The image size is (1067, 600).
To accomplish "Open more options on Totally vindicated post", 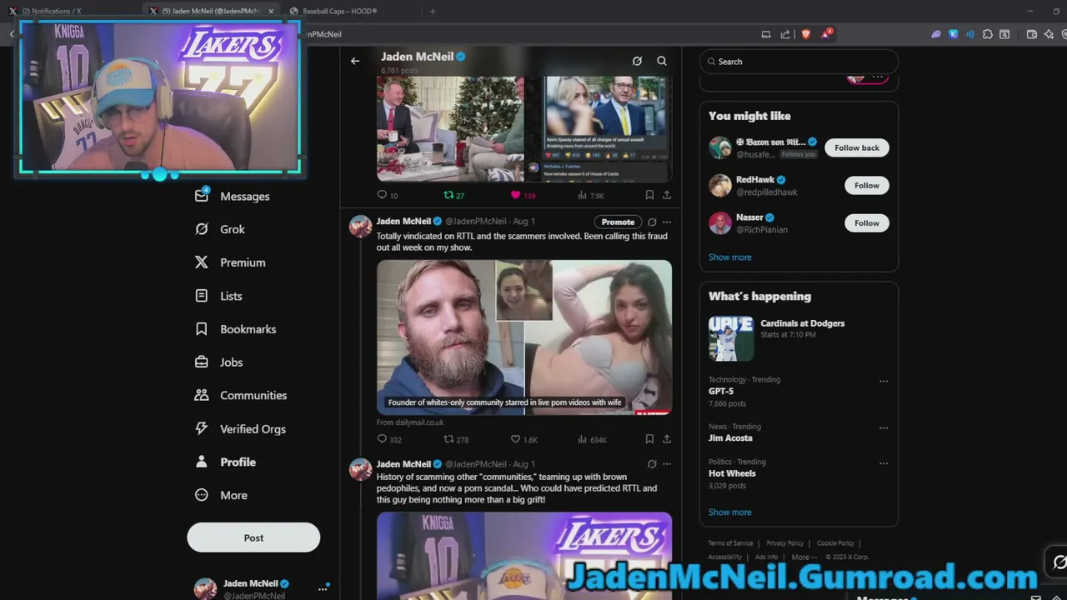I will (666, 222).
